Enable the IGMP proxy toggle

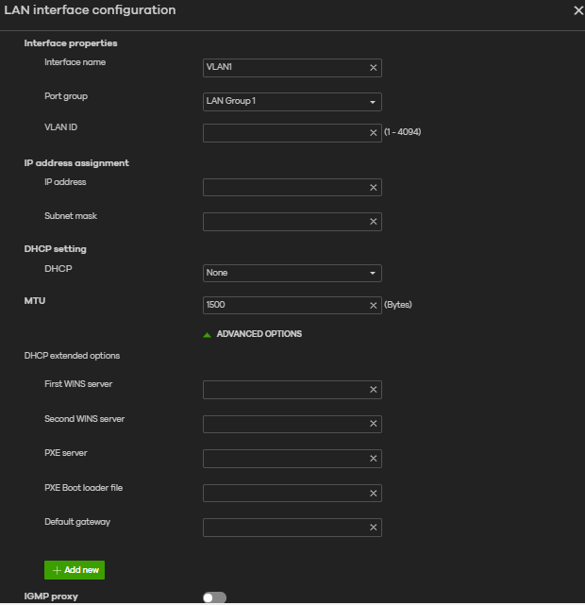[x=215, y=597]
